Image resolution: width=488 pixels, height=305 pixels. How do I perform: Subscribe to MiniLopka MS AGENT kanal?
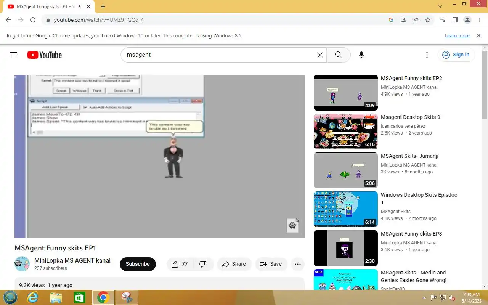click(x=138, y=264)
